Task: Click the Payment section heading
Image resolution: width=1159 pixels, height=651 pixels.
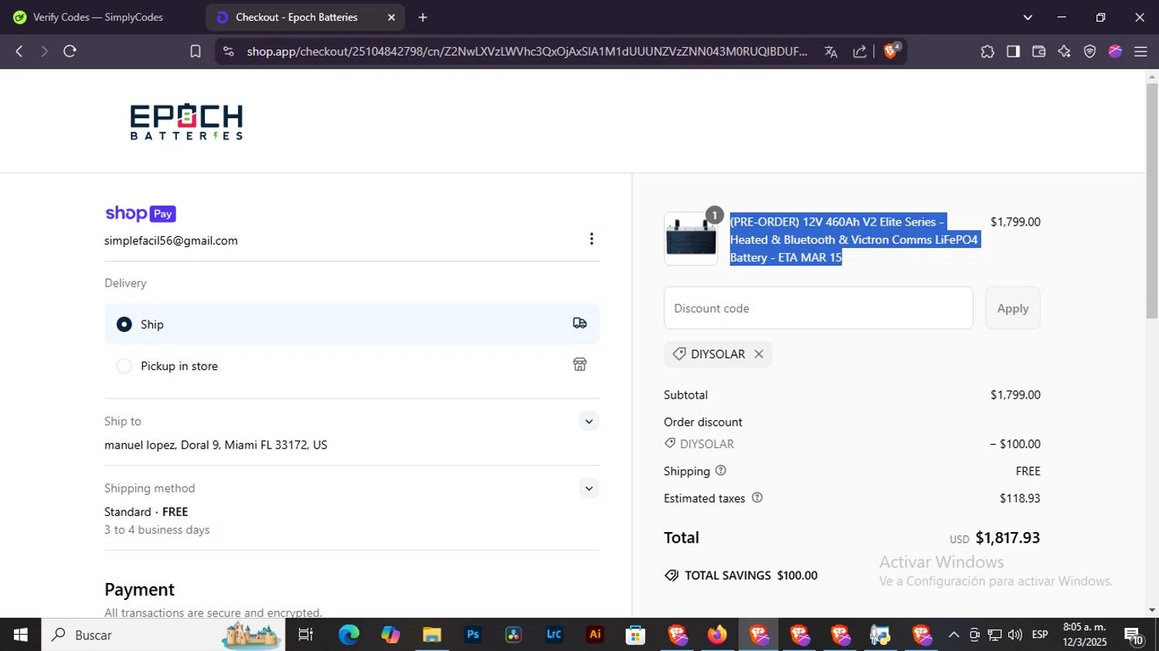Action: (140, 590)
